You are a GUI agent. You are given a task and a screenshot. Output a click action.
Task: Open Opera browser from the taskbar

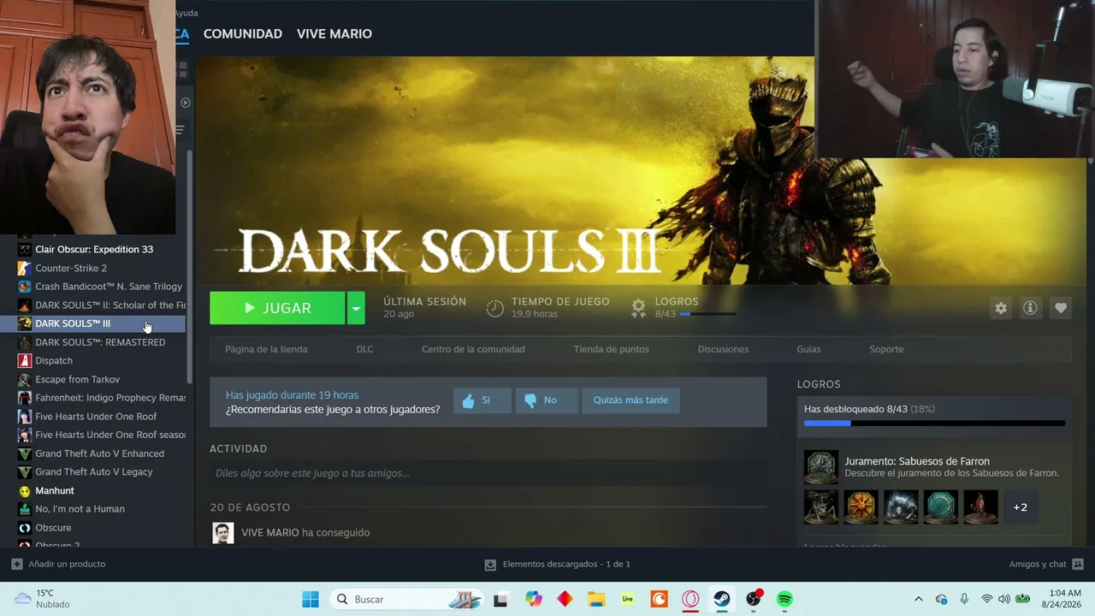point(690,600)
